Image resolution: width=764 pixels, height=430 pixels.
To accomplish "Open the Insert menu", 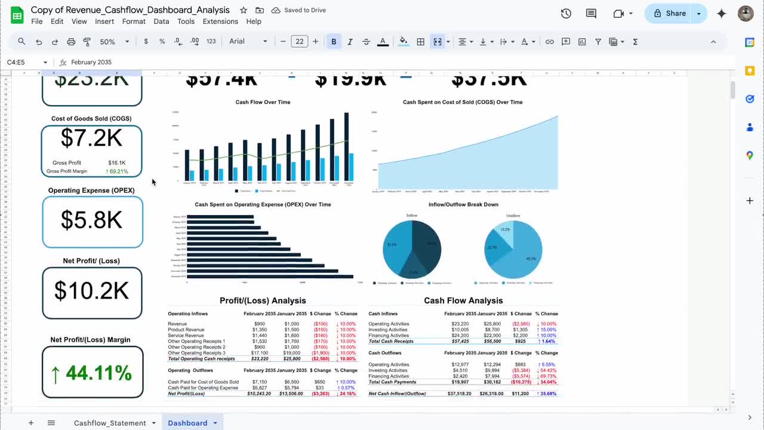I will (104, 21).
